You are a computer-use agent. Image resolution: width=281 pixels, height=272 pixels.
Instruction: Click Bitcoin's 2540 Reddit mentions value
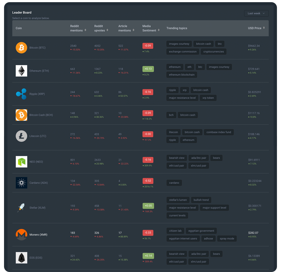pyautogui.click(x=73, y=46)
